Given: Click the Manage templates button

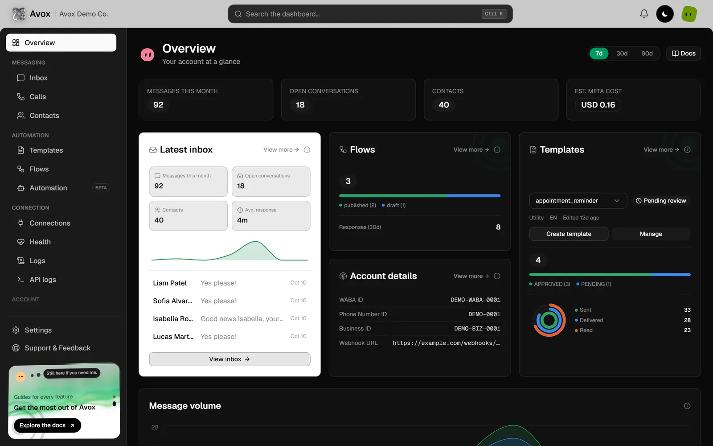Looking at the screenshot, I should 651,234.
